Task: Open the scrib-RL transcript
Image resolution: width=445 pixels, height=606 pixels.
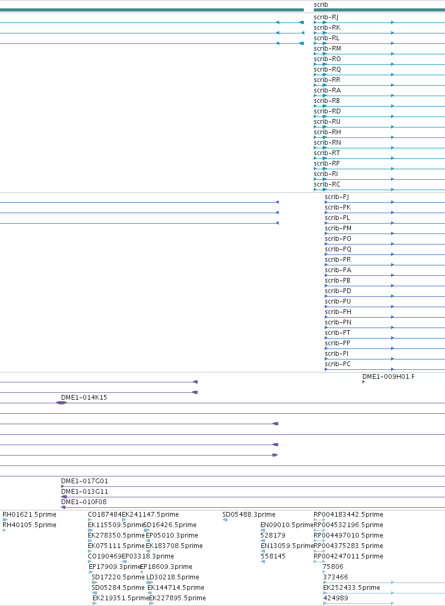Action: pos(327,38)
